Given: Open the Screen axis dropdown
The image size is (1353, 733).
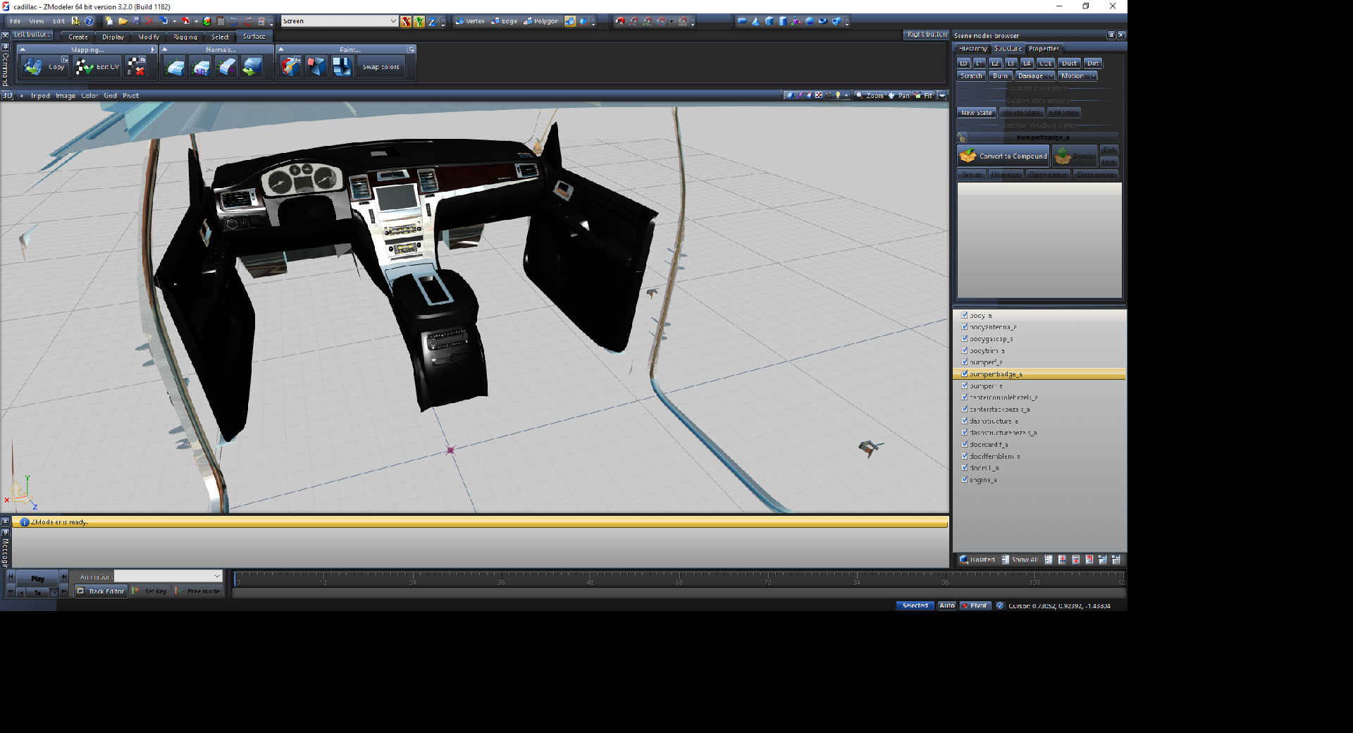Looking at the screenshot, I should point(393,21).
